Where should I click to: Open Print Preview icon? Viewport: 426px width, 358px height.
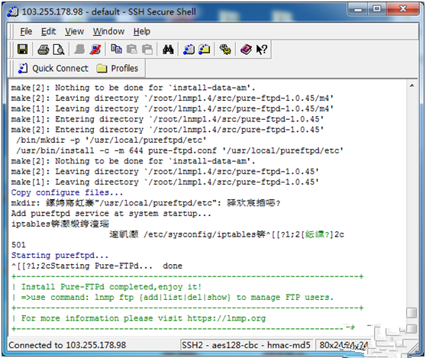59,50
